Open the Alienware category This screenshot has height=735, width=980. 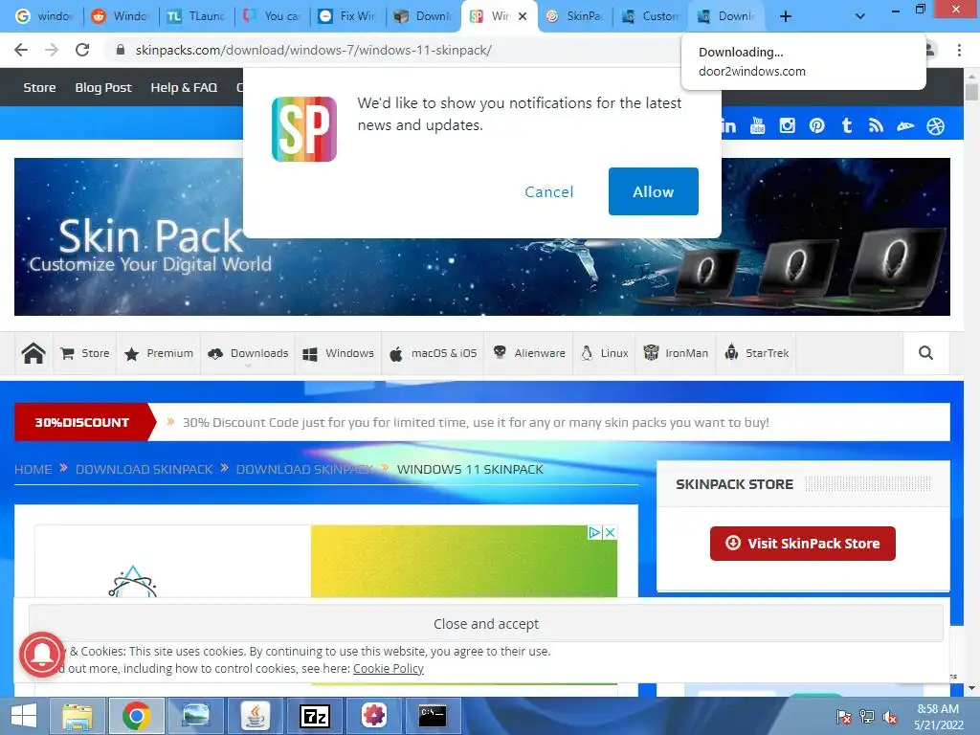coord(528,353)
